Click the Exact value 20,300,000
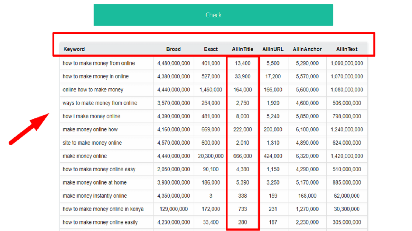Screen dimensions: 412x231 pos(211,156)
